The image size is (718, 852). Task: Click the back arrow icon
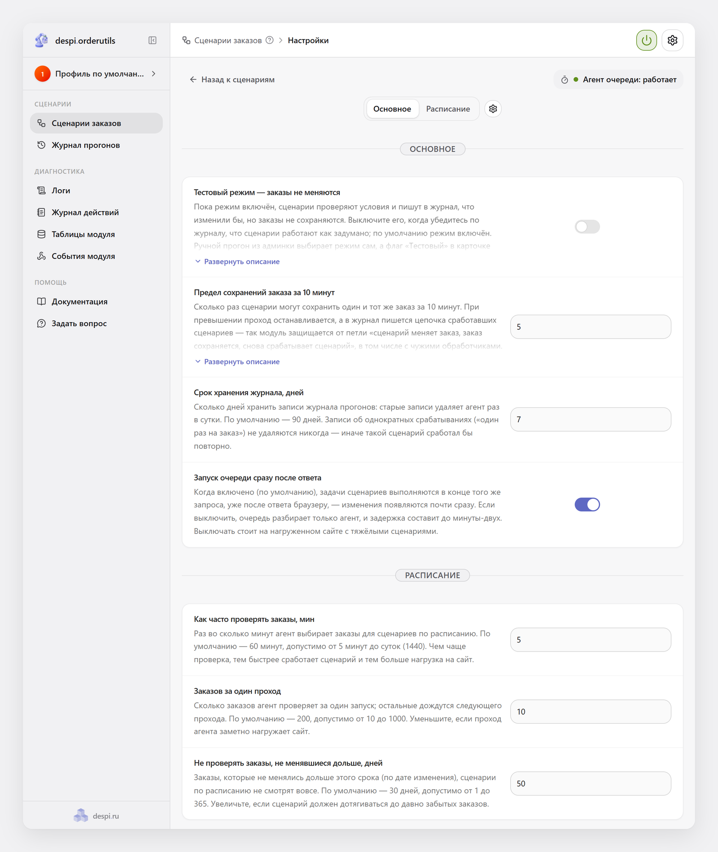coord(193,79)
